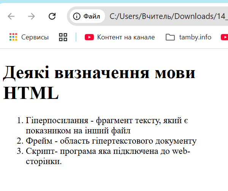The width and height of the screenshot is (228, 191).
Task: Click the tamby.info folder icon
Action: tap(170, 37)
